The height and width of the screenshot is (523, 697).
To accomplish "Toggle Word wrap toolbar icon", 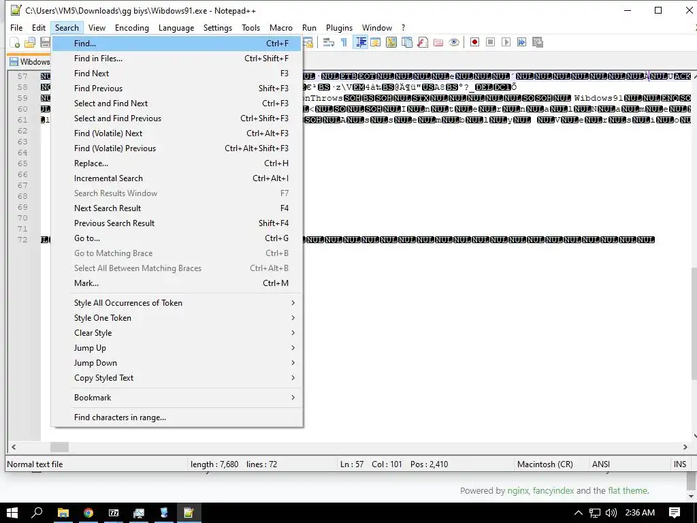I will (329, 42).
